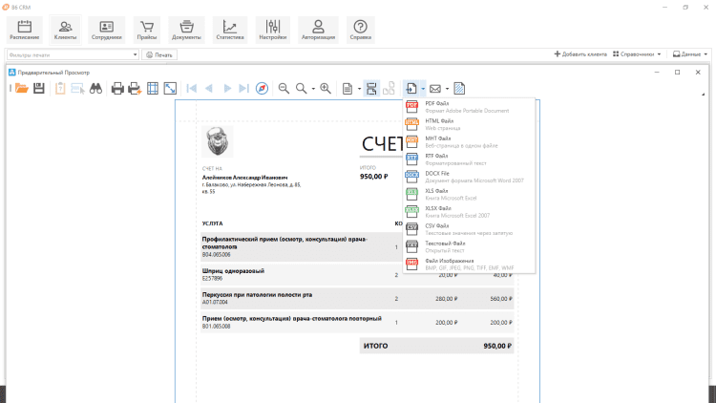
Task: Expand the Данные dropdown
Action: (690, 53)
